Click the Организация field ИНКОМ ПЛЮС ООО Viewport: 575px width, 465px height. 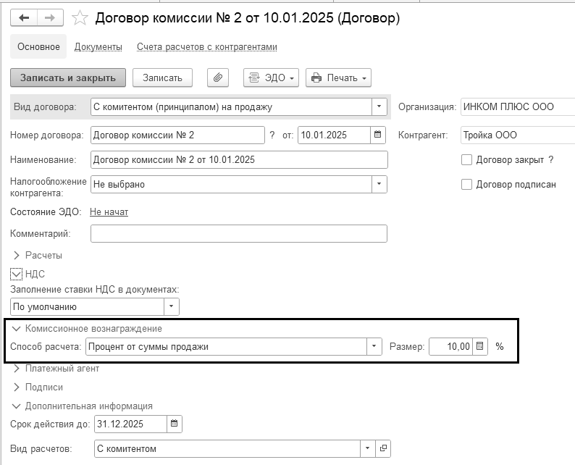click(x=518, y=106)
